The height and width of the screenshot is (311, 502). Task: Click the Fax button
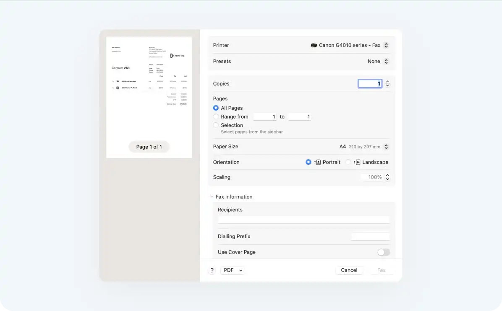[x=381, y=270]
